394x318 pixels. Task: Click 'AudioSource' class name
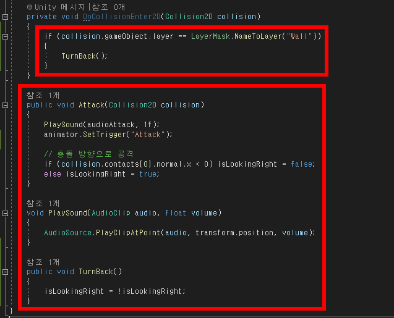[68, 233]
